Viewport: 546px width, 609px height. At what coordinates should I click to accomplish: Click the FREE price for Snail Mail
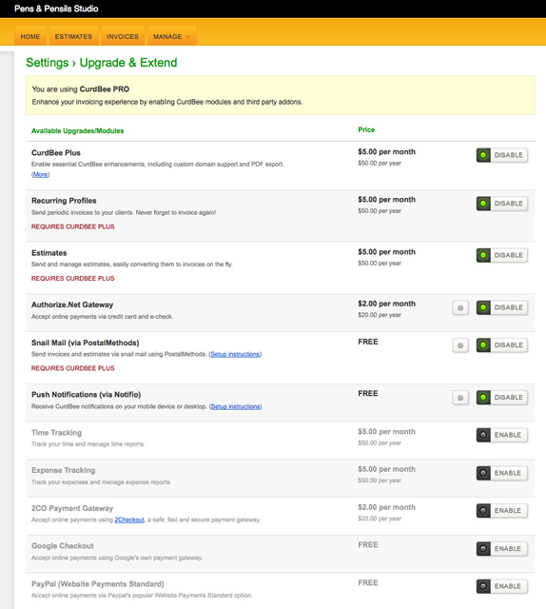368,342
